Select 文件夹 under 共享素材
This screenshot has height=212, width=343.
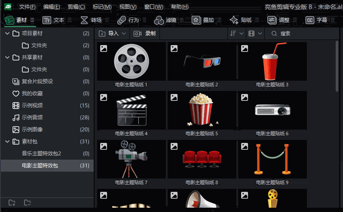tap(47, 70)
